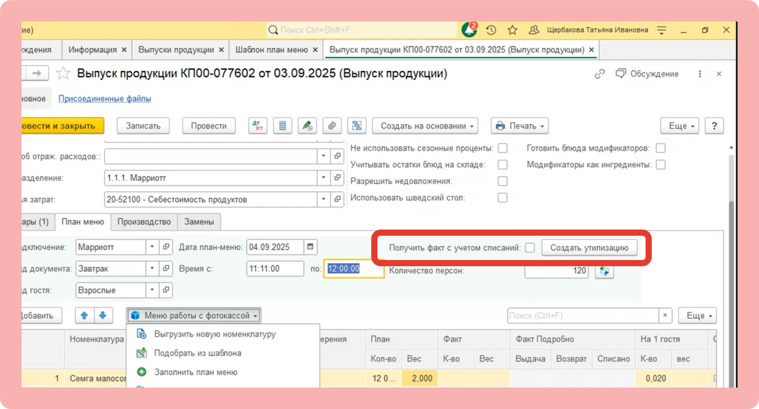Click the pen signature icon in toolbar
This screenshot has height=409, width=759.
(307, 126)
